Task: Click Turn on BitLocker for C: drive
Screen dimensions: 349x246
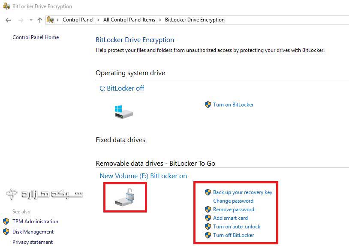Action: (233, 105)
